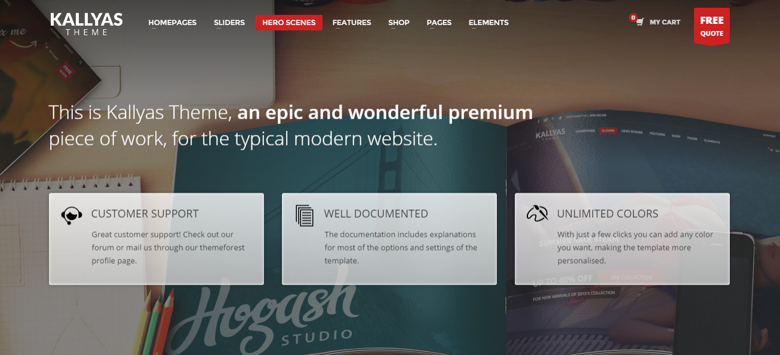Open the Sliders menu
Screen dimensions: 780x355
pos(229,23)
